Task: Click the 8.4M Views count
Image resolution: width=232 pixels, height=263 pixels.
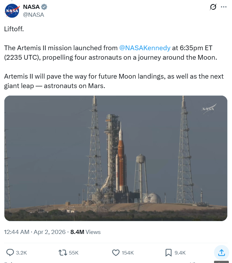Action: click(x=85, y=232)
